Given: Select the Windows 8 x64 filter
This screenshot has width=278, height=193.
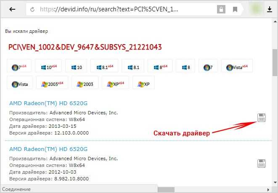Looking at the screenshot, I should pyautogui.click(x=160, y=66).
